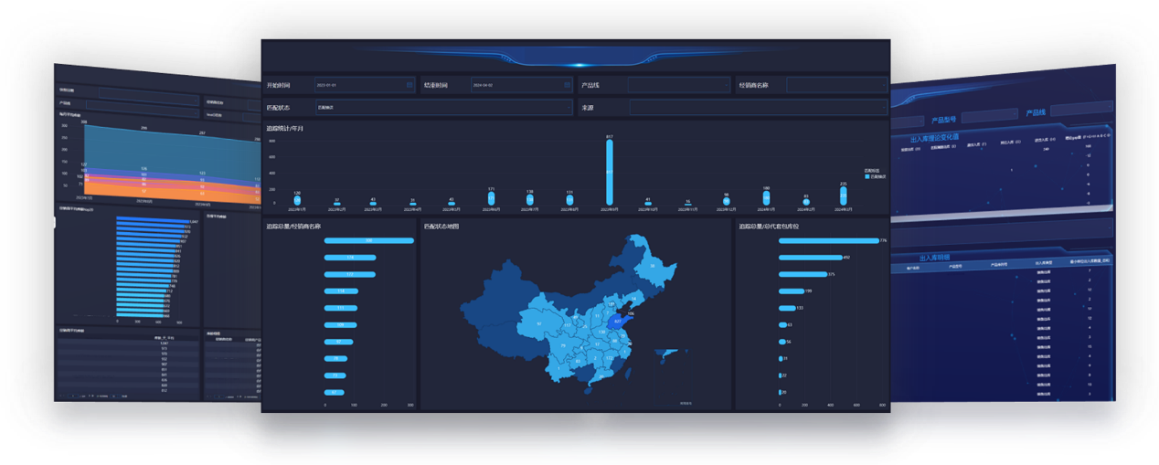This screenshot has width=1159, height=465.
Task: Click the top dealer bar labeled 300
Action: [368, 241]
